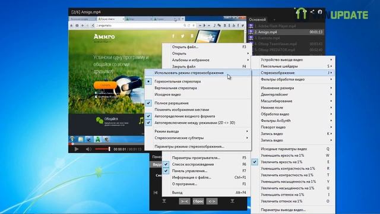Screen dimensions: 380x214
Task: Select 'Горизонтальная стереопара' radio option
Action: 198,81
